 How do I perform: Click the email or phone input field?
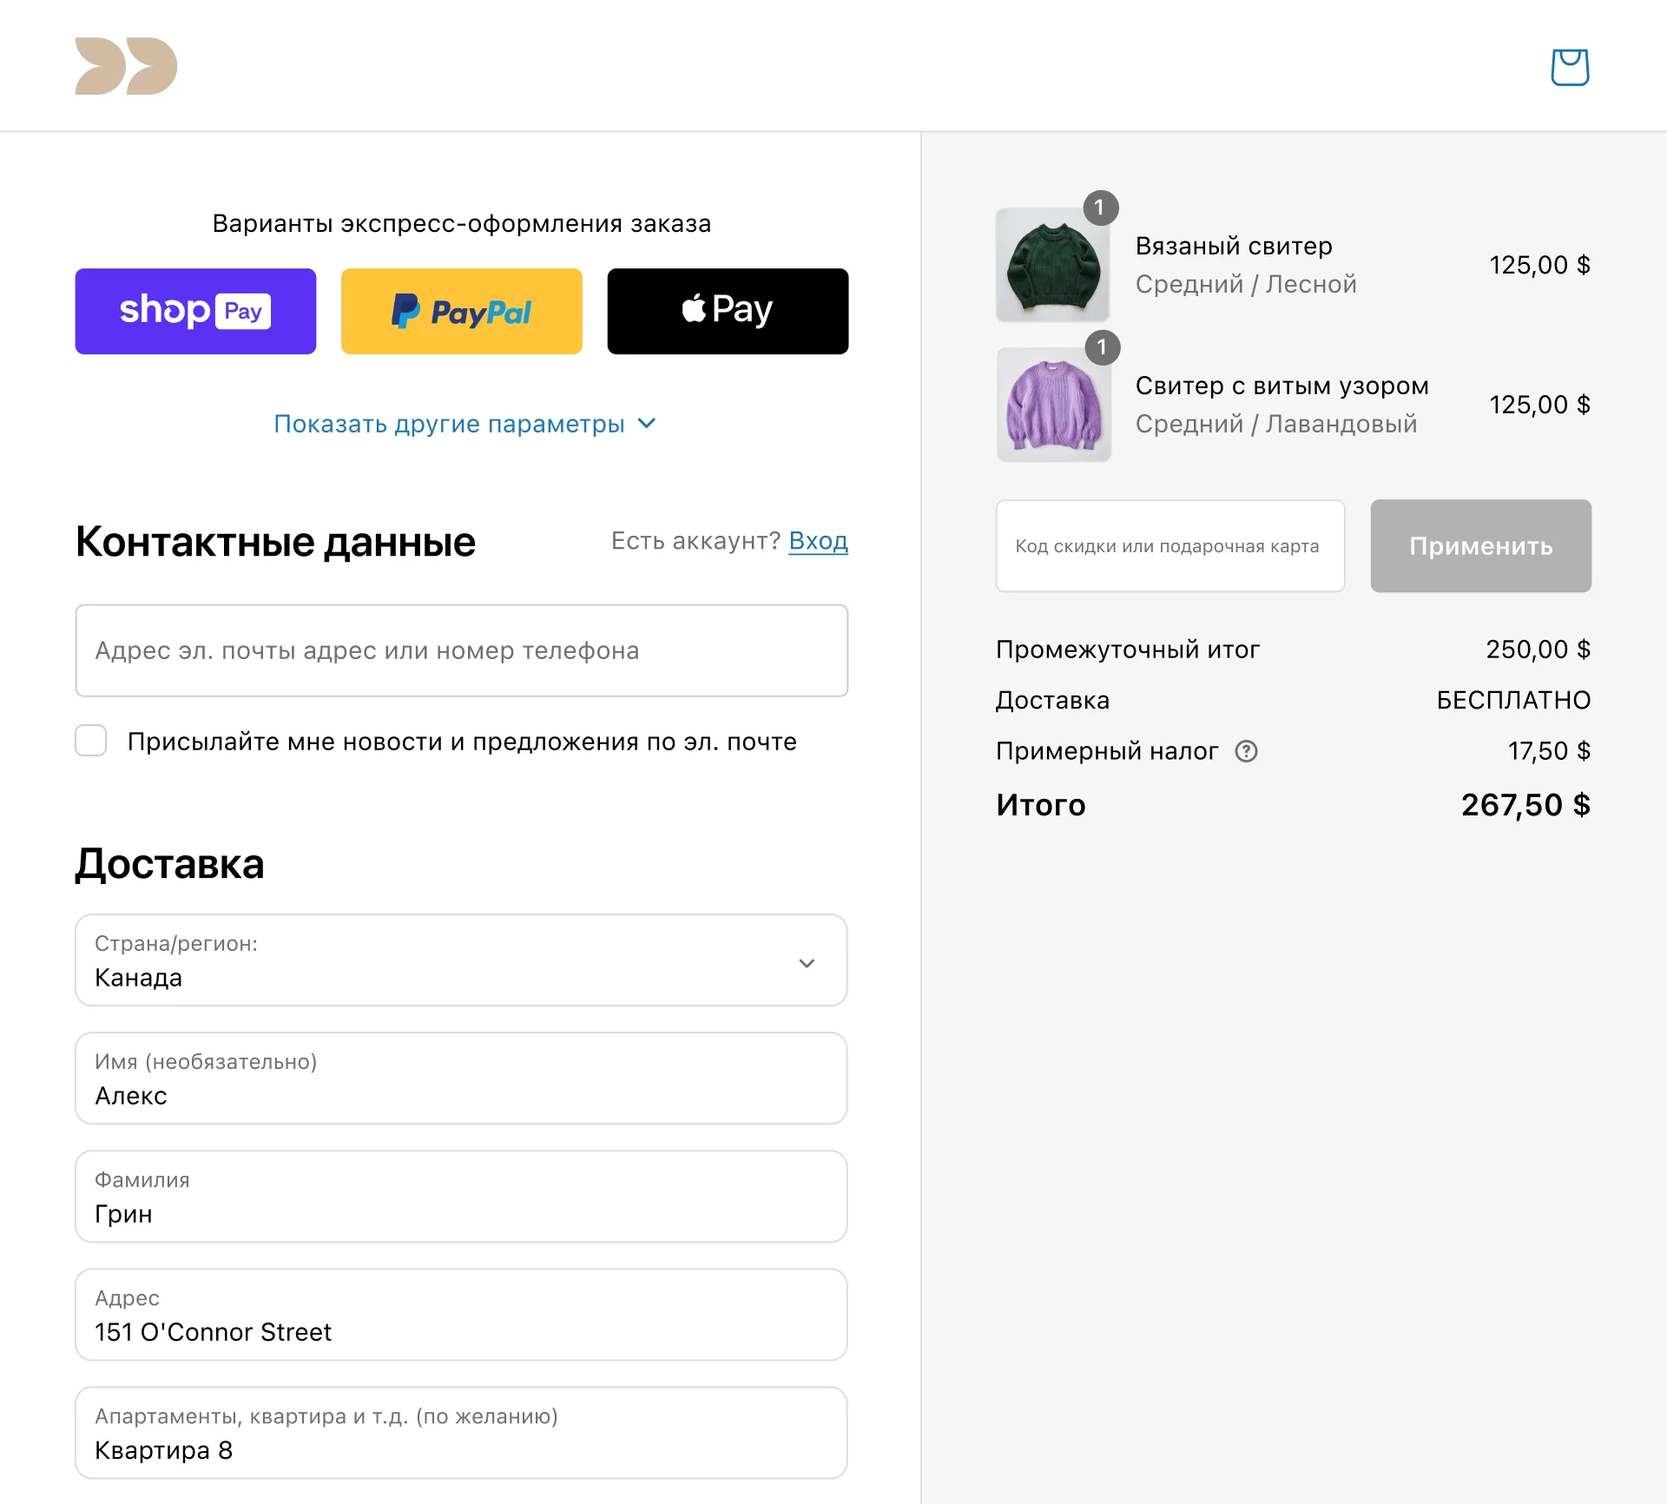click(x=461, y=650)
